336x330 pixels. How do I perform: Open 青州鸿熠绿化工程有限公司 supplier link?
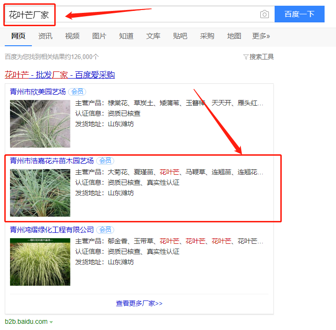point(51,230)
